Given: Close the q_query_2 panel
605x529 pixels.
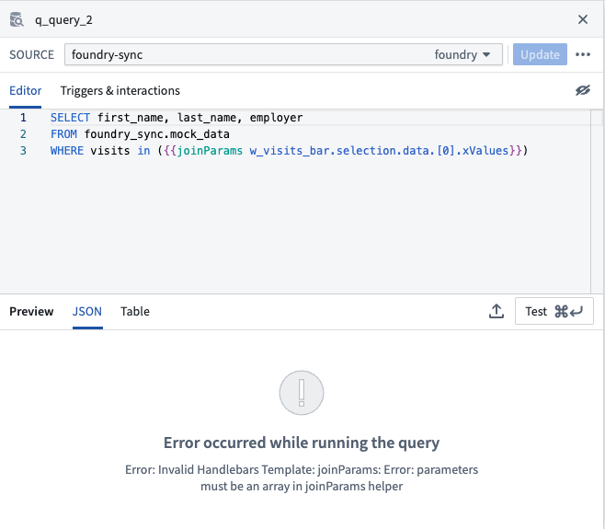Looking at the screenshot, I should (583, 19).
